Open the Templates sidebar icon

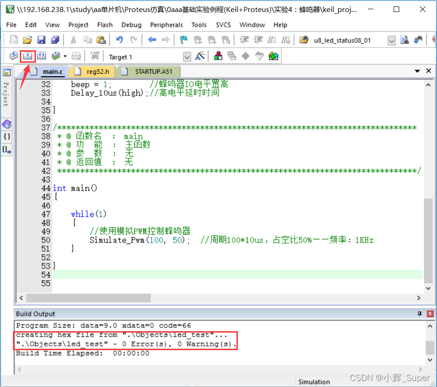(x=7, y=150)
